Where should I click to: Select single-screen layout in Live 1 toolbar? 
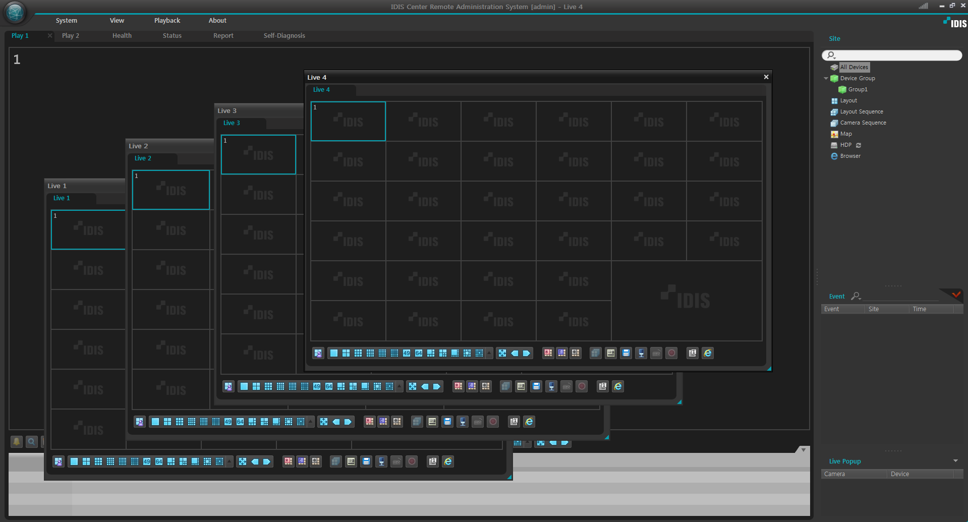pyautogui.click(x=74, y=461)
